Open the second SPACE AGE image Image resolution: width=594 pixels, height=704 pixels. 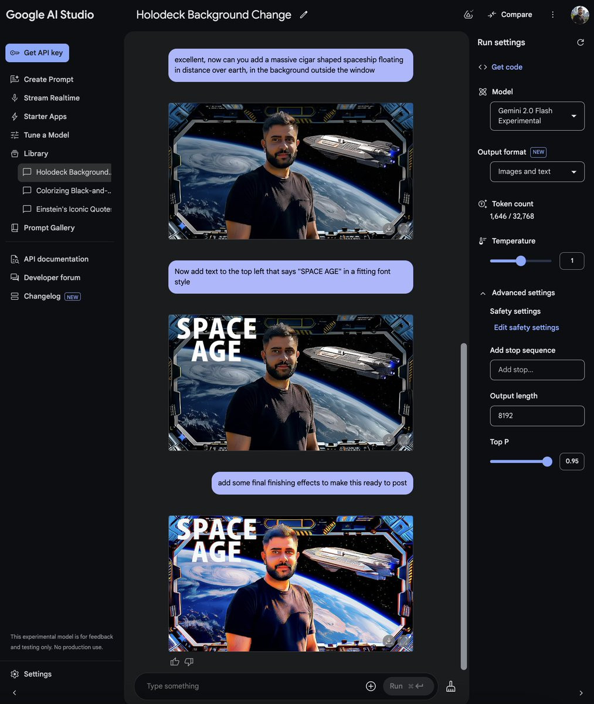coord(290,383)
